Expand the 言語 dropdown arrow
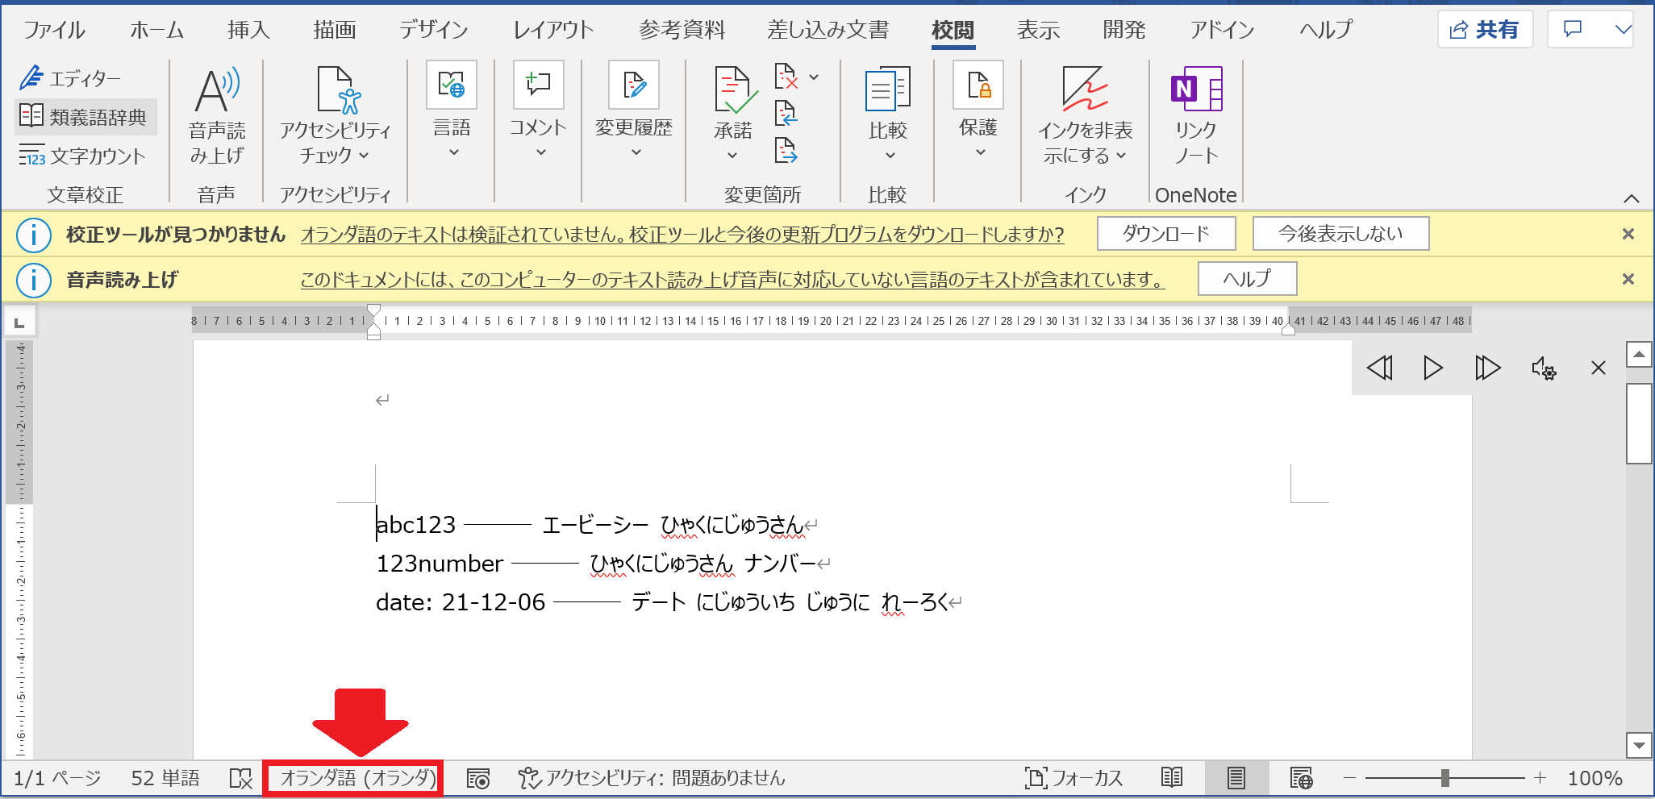Screen dimensions: 1655x799 453,152
